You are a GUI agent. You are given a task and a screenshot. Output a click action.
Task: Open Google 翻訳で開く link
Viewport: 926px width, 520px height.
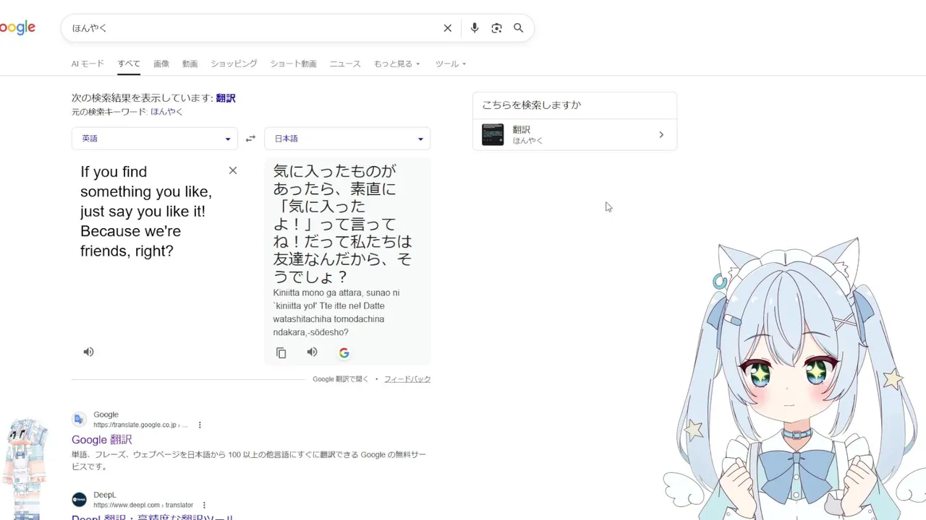click(x=340, y=379)
